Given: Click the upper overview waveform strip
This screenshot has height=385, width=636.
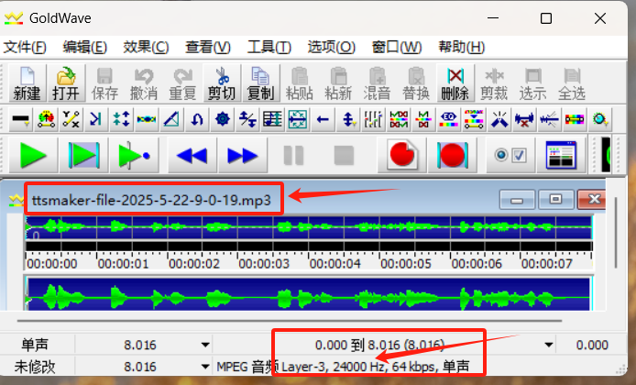Looking at the screenshot, I should [308, 227].
